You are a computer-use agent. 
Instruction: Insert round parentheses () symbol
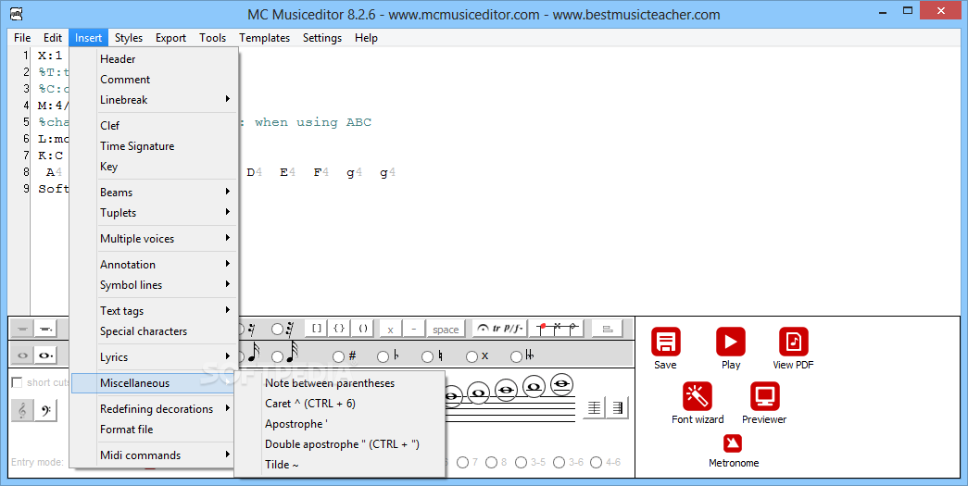pos(363,329)
